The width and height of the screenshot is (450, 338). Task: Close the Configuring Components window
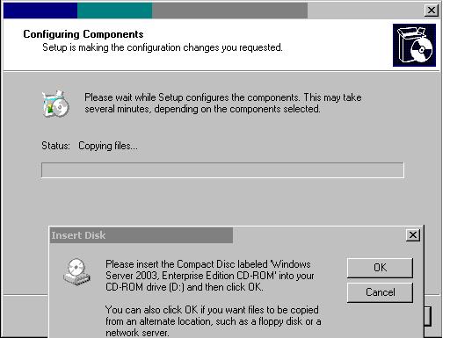[x=432, y=11]
